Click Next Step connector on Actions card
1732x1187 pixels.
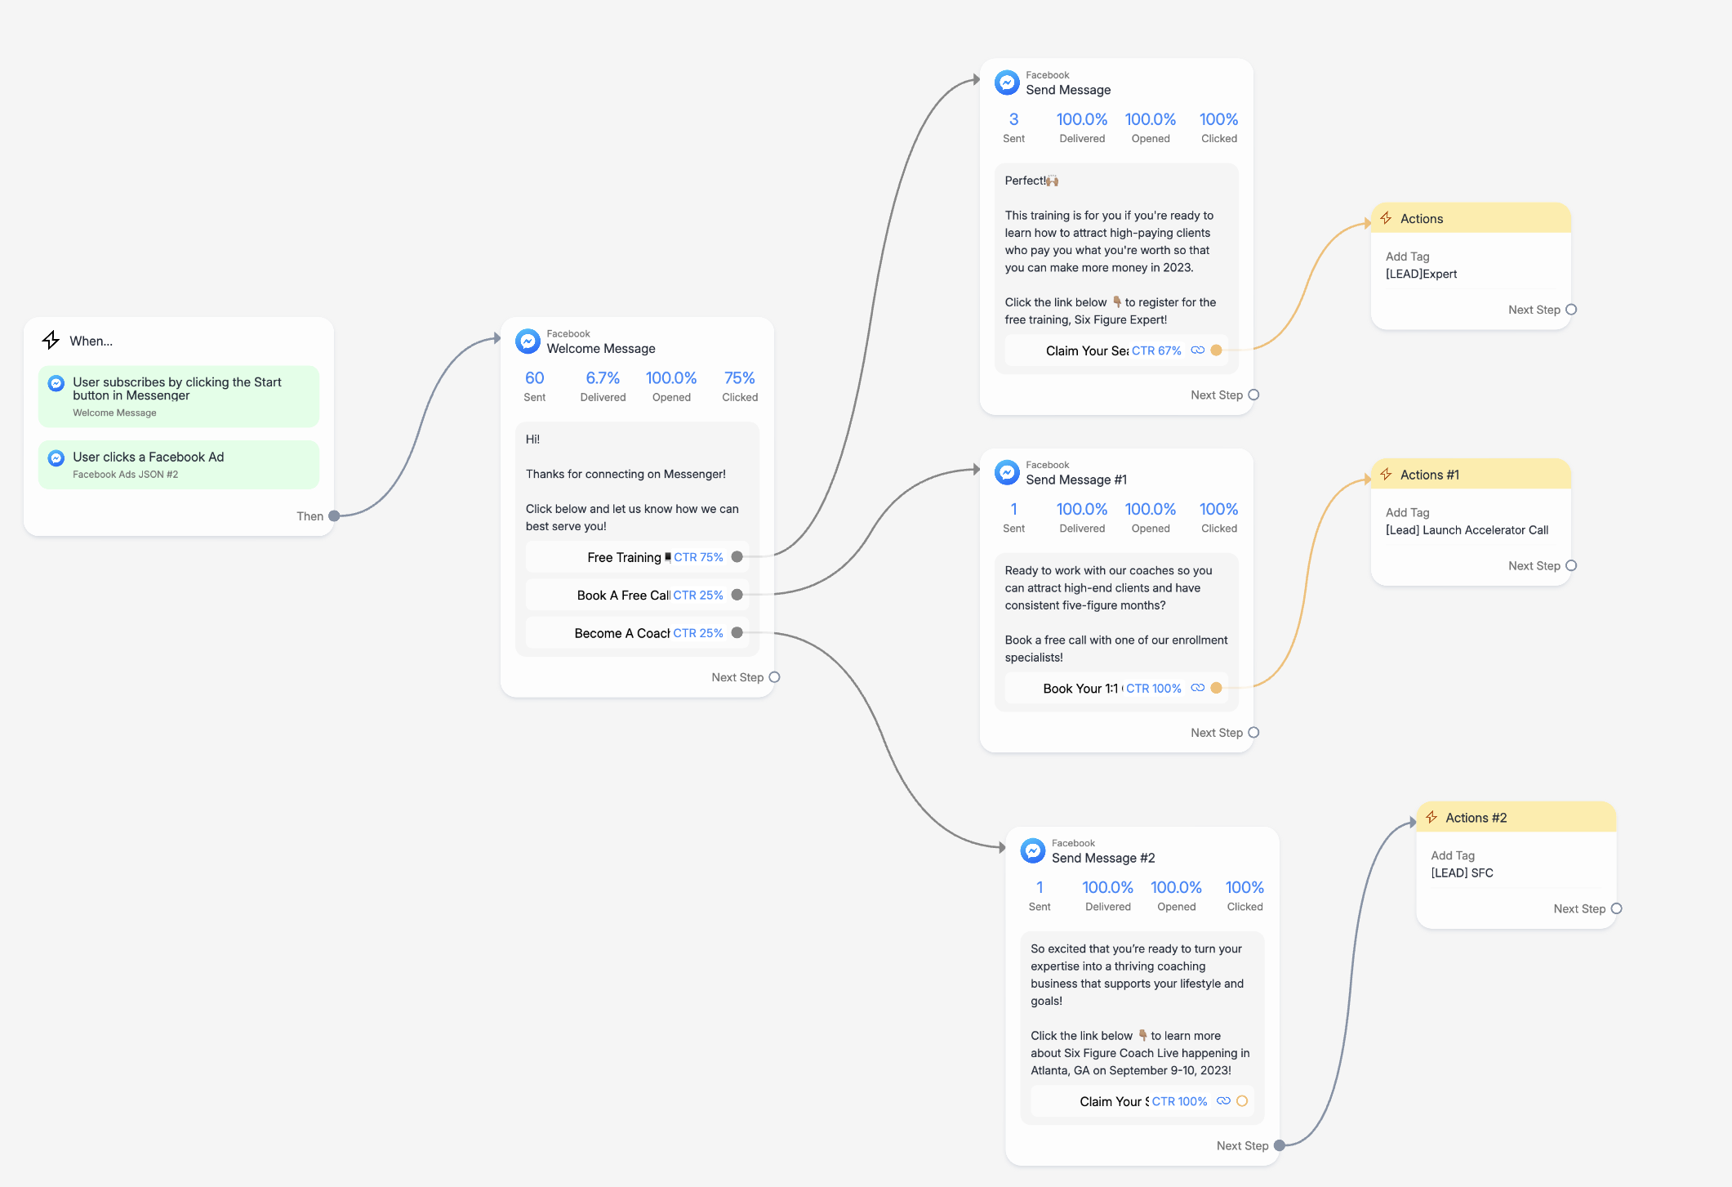(1571, 310)
